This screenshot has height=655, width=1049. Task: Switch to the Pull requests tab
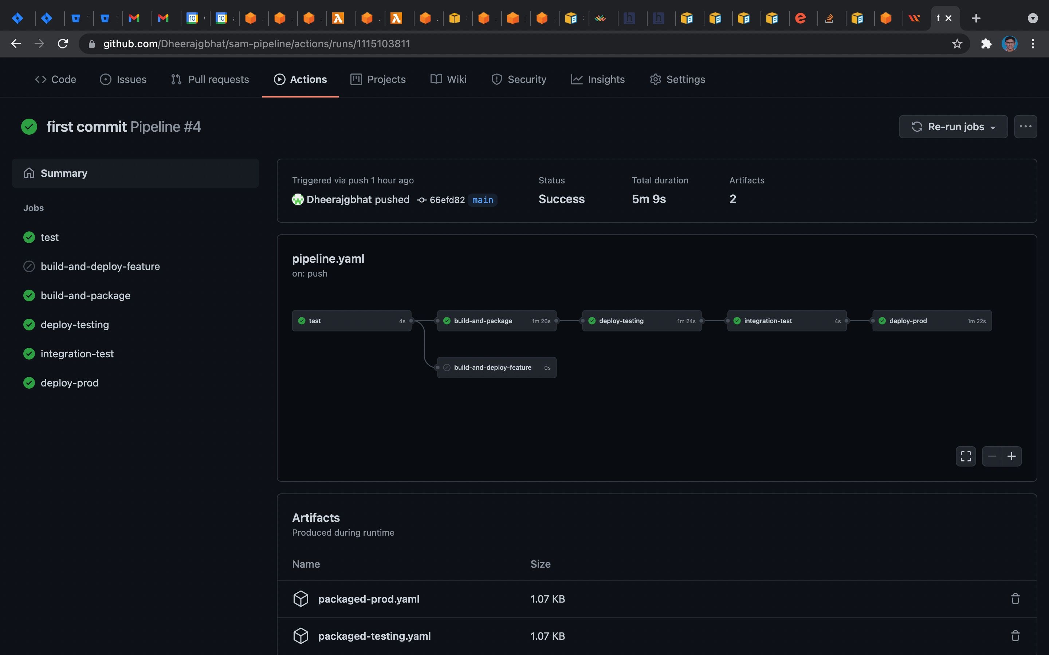point(210,79)
